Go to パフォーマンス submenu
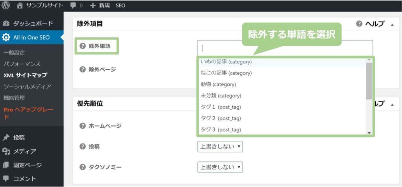 pos(22,64)
